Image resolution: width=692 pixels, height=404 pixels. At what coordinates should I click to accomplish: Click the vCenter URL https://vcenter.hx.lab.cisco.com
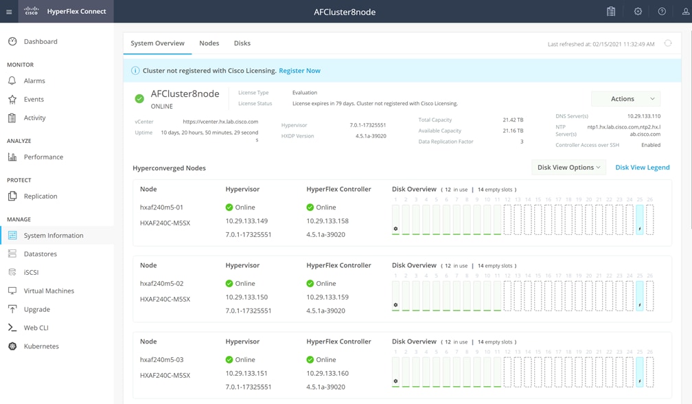click(x=220, y=122)
